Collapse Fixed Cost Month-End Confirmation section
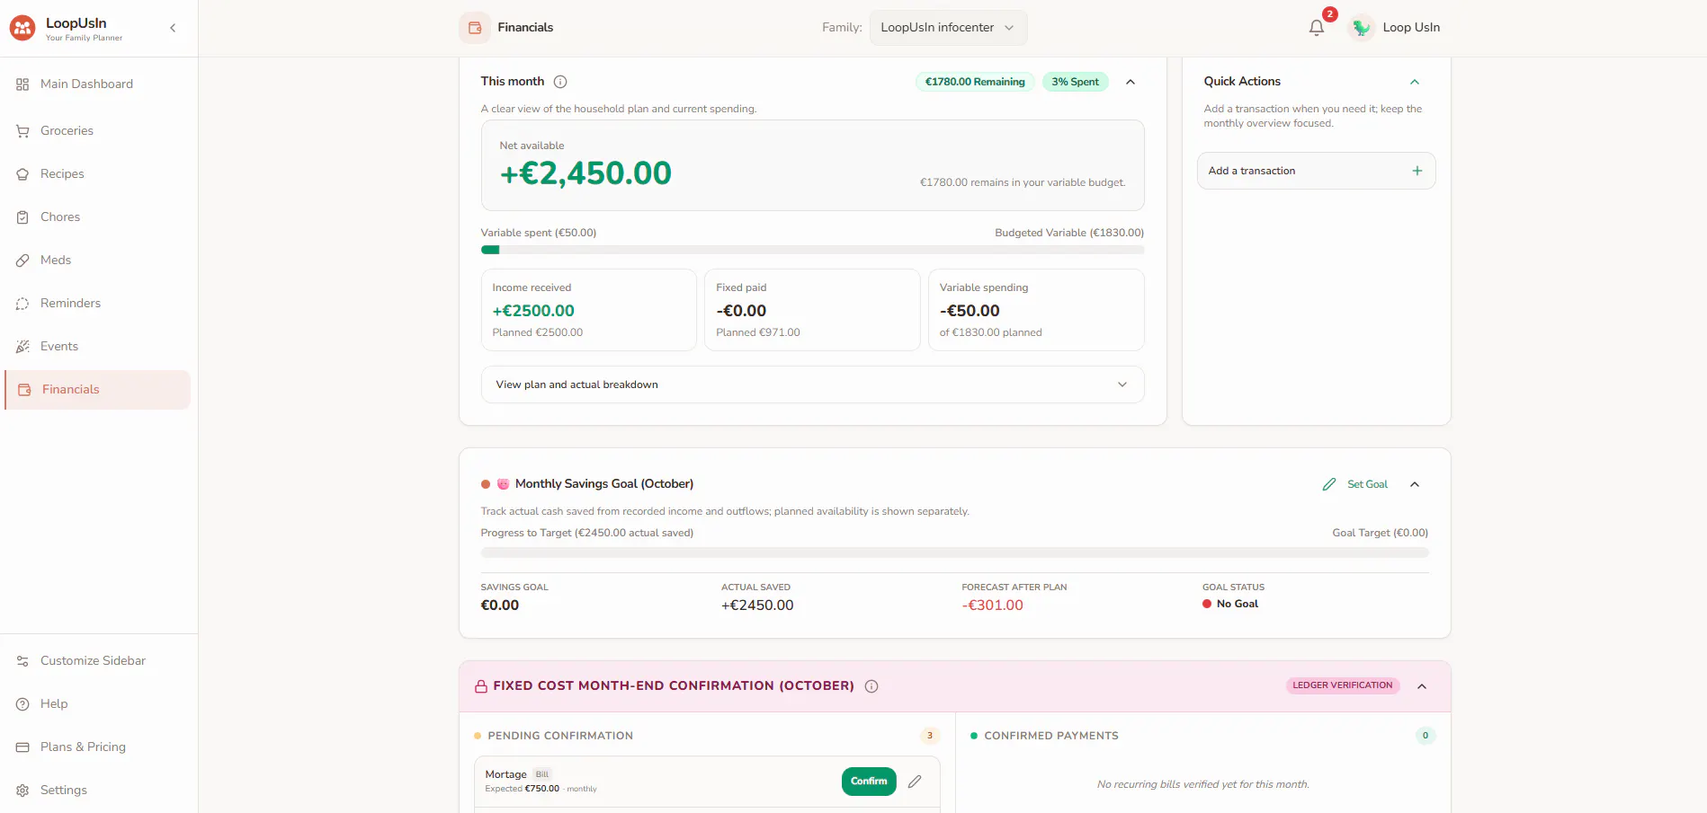 click(1422, 686)
